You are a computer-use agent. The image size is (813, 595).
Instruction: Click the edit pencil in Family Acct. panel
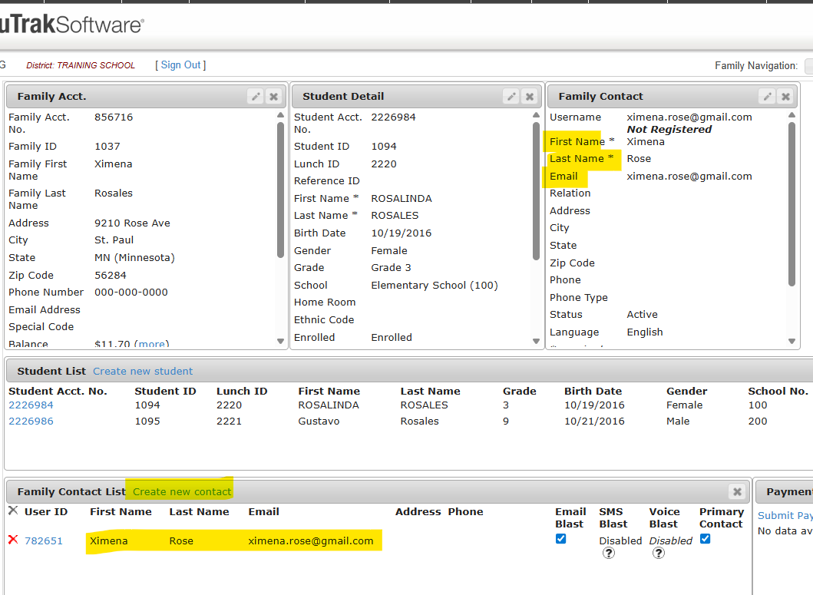click(256, 96)
